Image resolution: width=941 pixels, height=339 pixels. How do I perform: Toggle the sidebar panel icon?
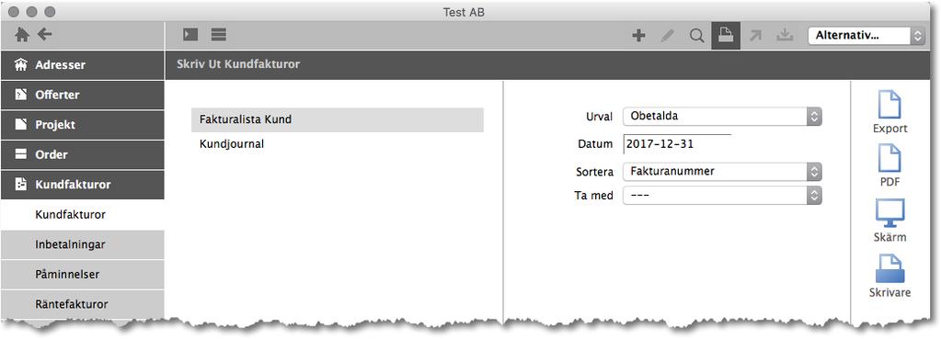[190, 35]
